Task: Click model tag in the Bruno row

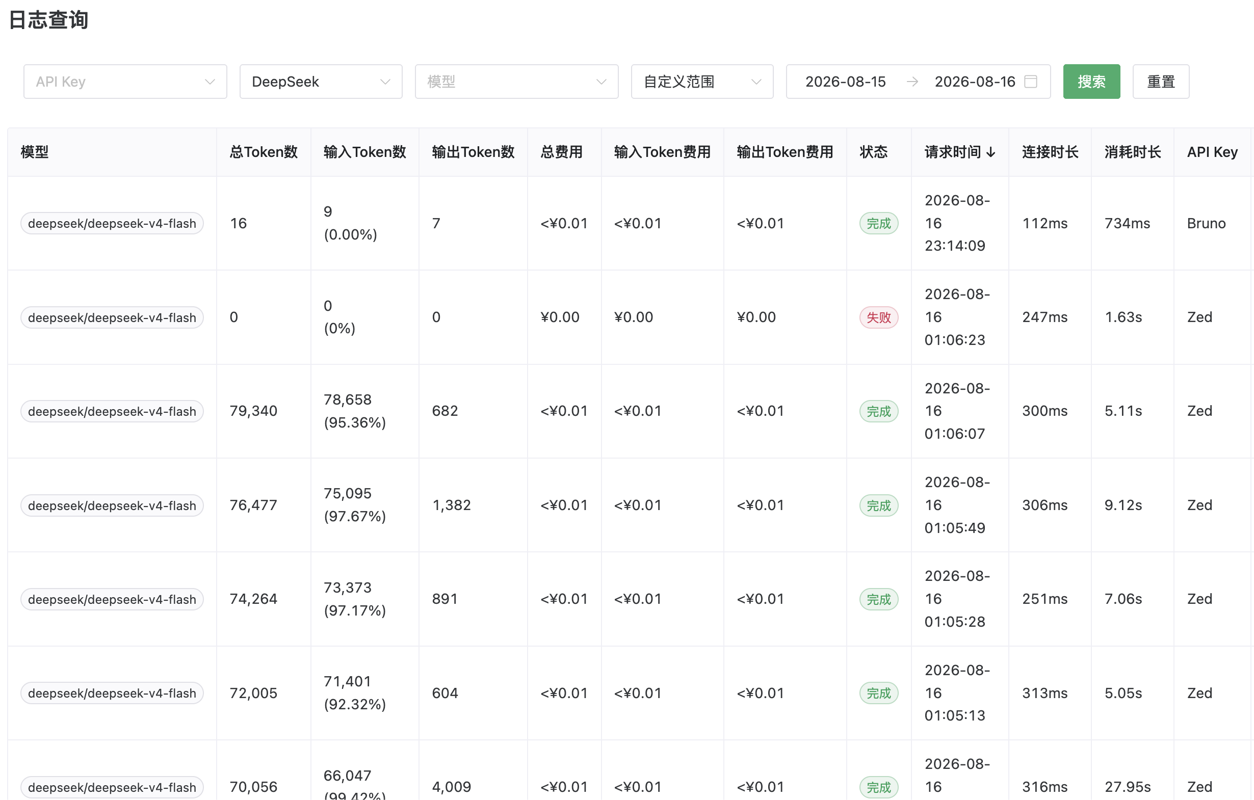Action: click(x=112, y=223)
